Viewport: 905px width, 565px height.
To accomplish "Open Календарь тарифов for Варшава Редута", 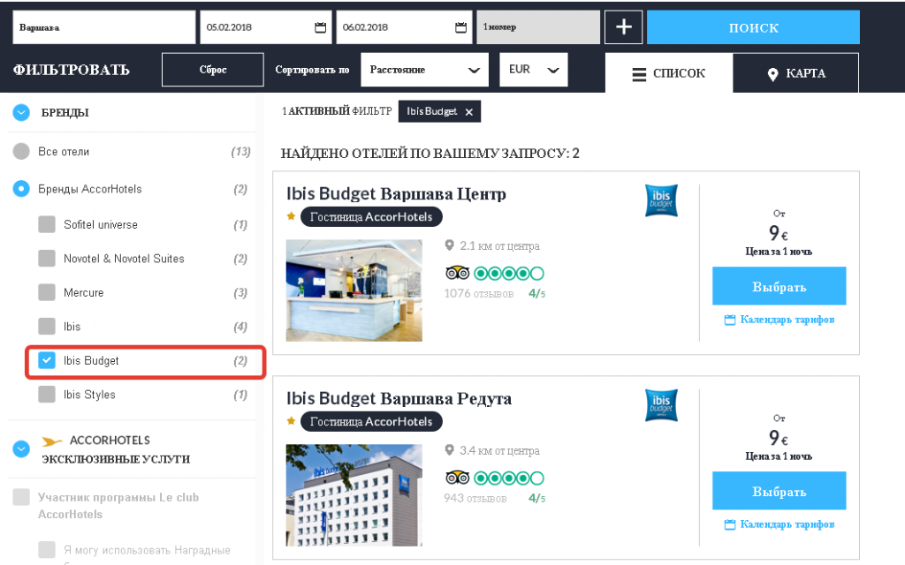I will pyautogui.click(x=780, y=524).
